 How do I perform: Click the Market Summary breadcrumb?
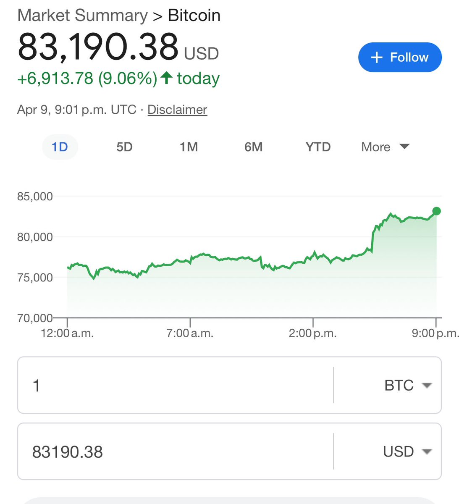click(x=82, y=16)
